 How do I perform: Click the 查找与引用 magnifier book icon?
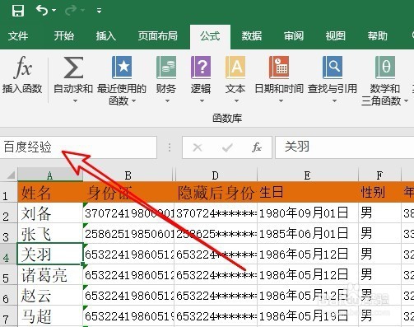[x=333, y=68]
